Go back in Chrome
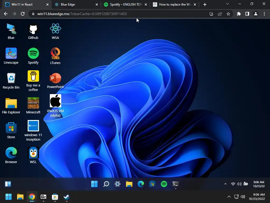Screen dimensions: 270x203 [6, 14]
